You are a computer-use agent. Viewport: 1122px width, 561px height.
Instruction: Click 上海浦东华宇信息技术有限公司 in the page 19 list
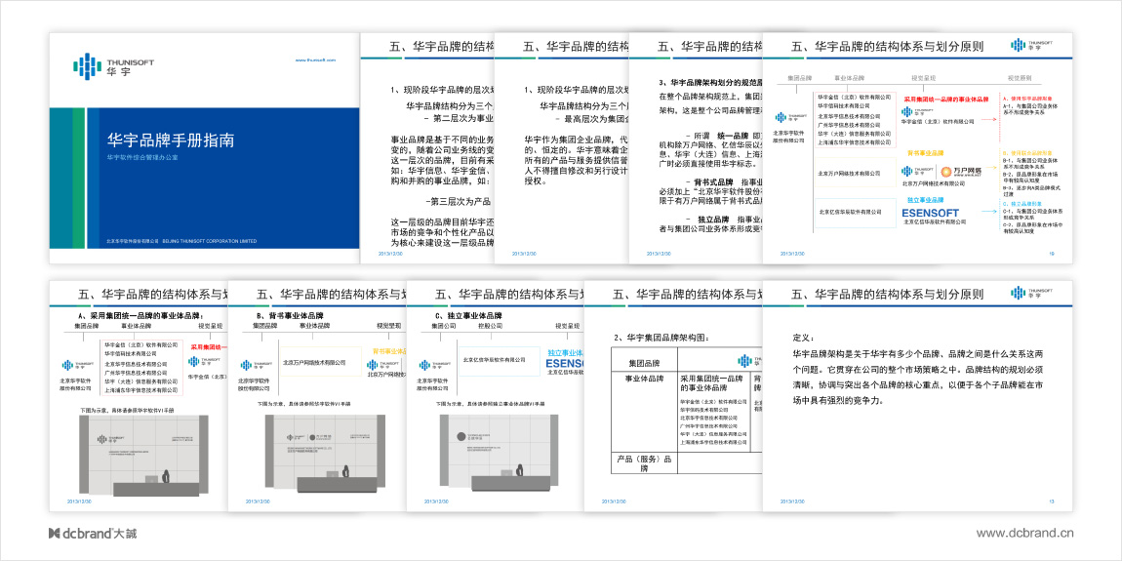(855, 142)
